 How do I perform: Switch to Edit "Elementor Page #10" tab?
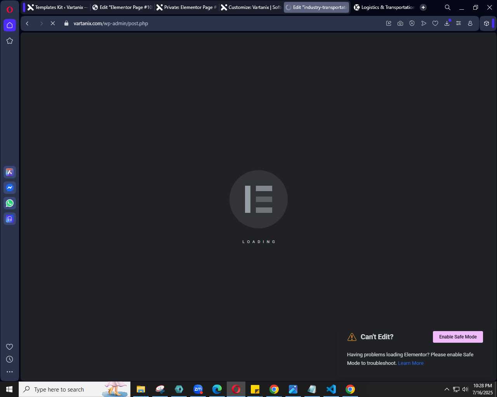tap(122, 7)
